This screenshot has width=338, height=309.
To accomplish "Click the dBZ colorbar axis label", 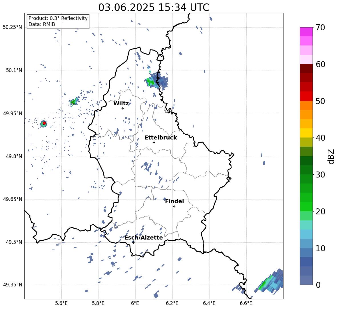I will point(331,156).
